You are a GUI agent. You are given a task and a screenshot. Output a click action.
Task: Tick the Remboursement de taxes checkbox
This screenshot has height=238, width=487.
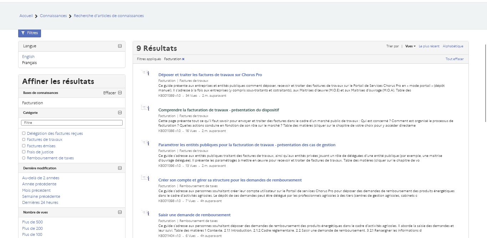[24, 158]
